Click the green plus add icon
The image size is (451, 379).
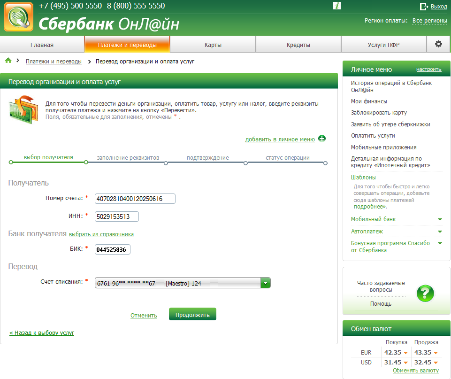click(x=322, y=139)
